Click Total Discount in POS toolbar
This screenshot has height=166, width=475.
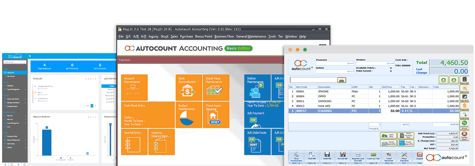coord(389,158)
